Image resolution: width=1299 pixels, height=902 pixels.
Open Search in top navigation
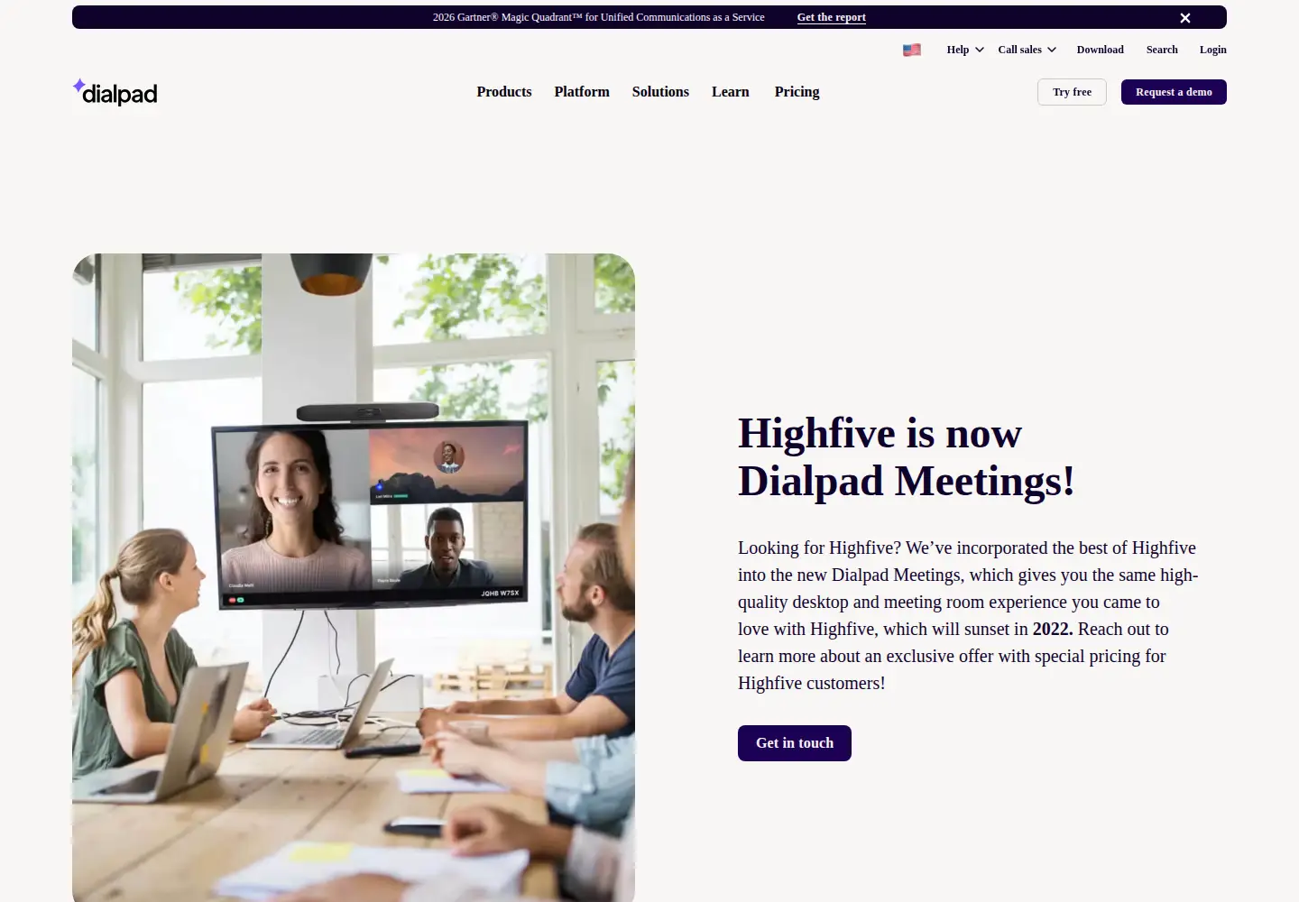(1162, 50)
